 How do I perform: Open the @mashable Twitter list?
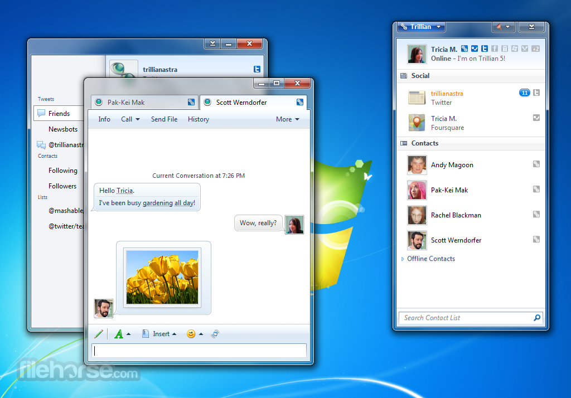click(66, 210)
